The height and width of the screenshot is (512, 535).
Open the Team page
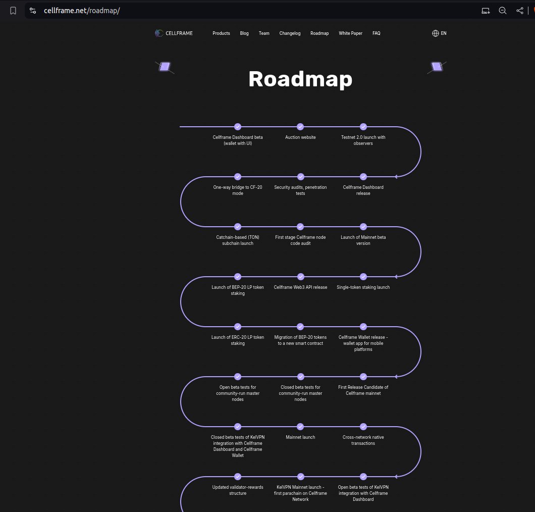[264, 33]
